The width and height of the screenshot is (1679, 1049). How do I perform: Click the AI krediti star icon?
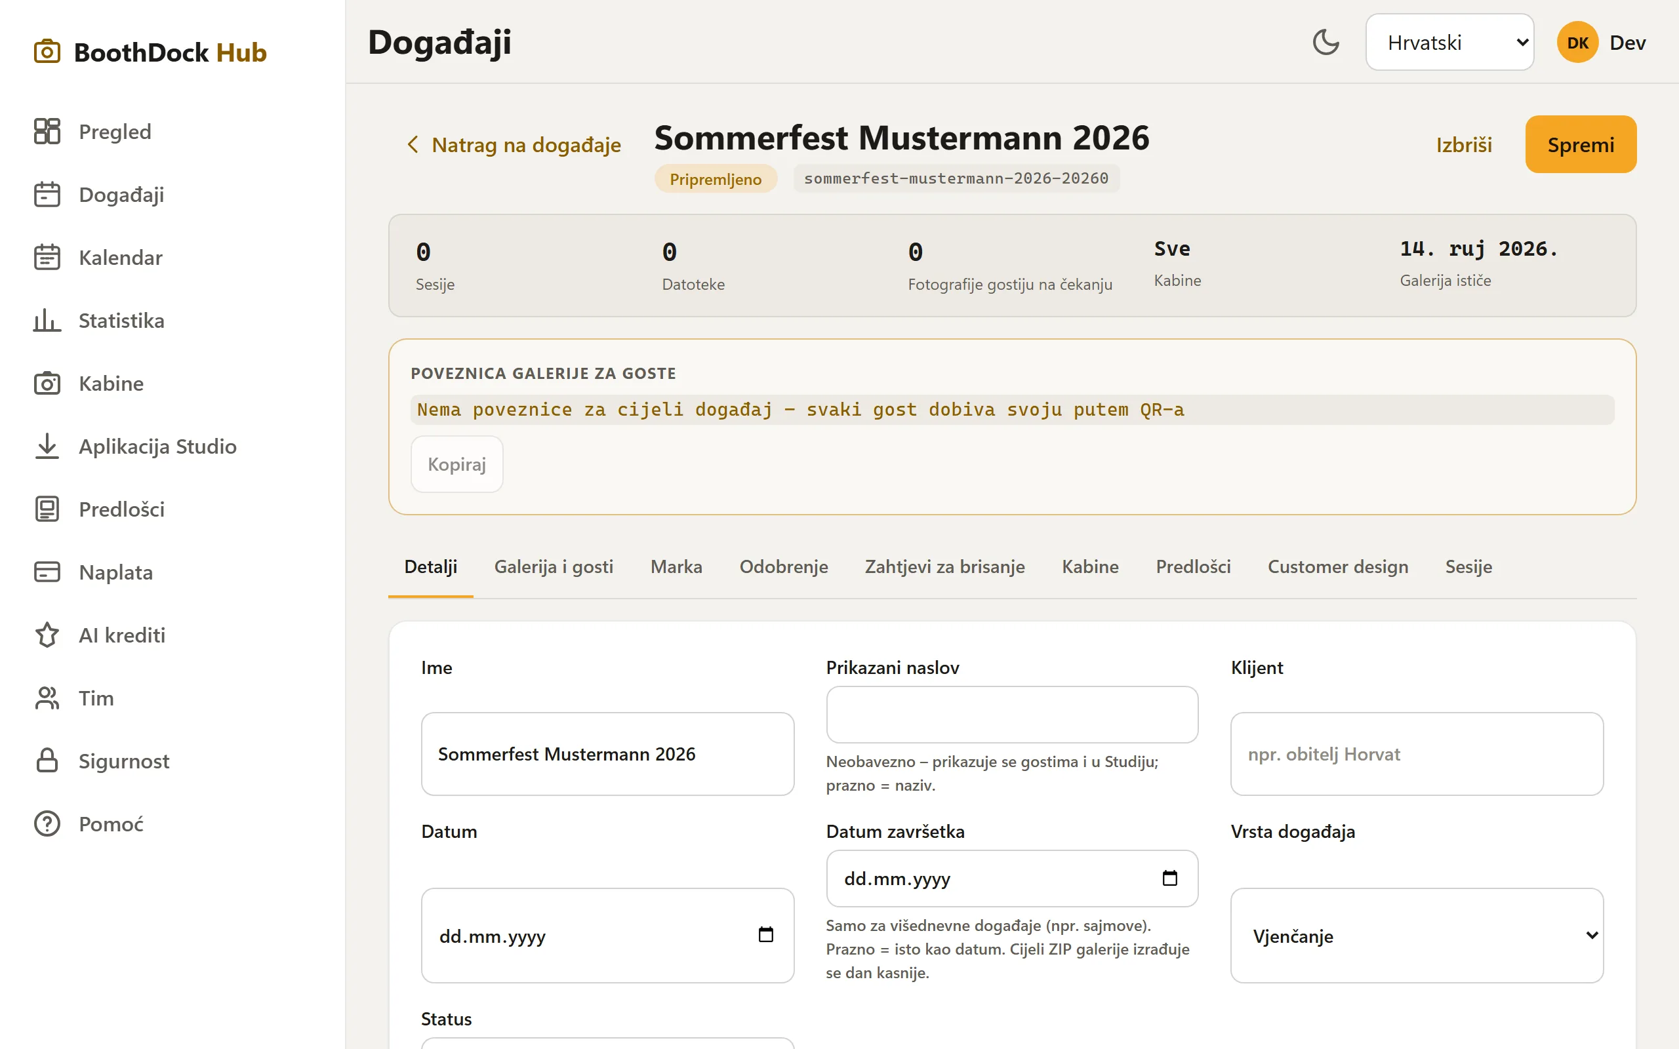(47, 635)
